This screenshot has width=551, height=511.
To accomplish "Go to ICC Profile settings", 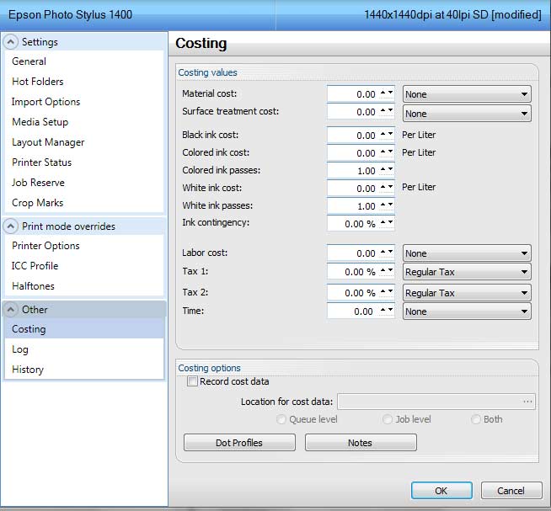I will tap(35, 266).
